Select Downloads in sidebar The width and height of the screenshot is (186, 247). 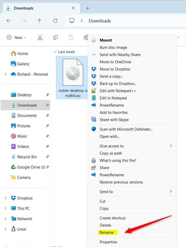point(25,105)
